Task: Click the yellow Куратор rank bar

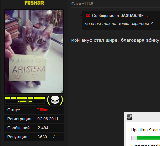Action: [x=25, y=100]
